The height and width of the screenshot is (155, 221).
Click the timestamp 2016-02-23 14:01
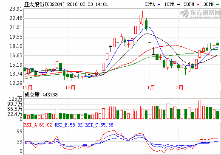click(88, 4)
